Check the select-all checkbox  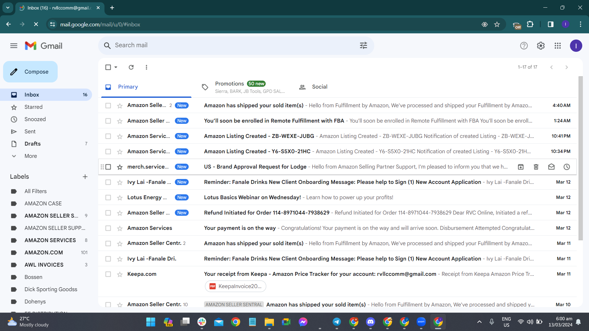pos(108,67)
